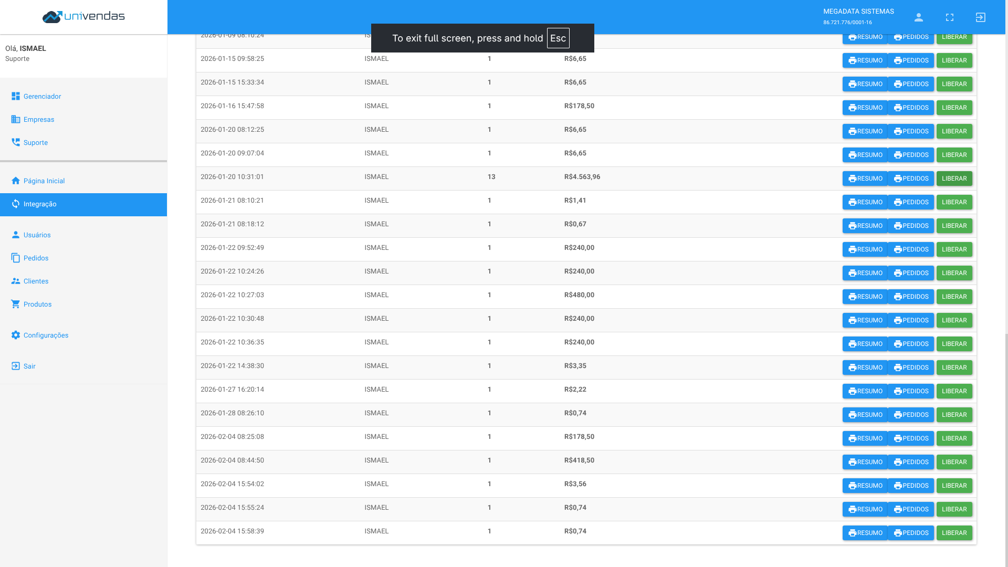Open the Página Inicial menu item
This screenshot has width=1008, height=567.
point(44,181)
